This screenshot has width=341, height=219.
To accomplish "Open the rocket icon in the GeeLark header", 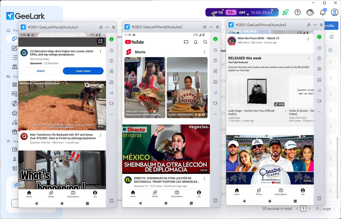I will [x=286, y=12].
